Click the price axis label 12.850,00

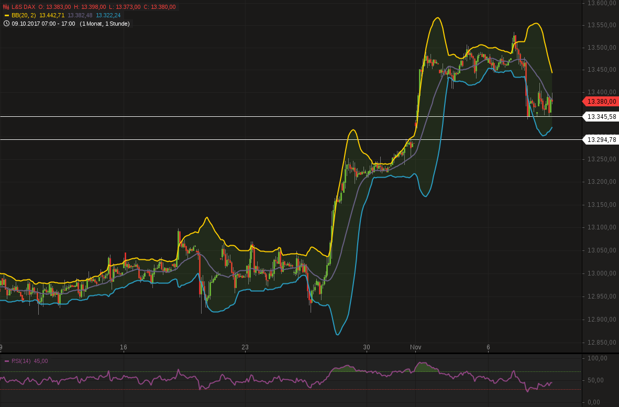click(x=602, y=343)
